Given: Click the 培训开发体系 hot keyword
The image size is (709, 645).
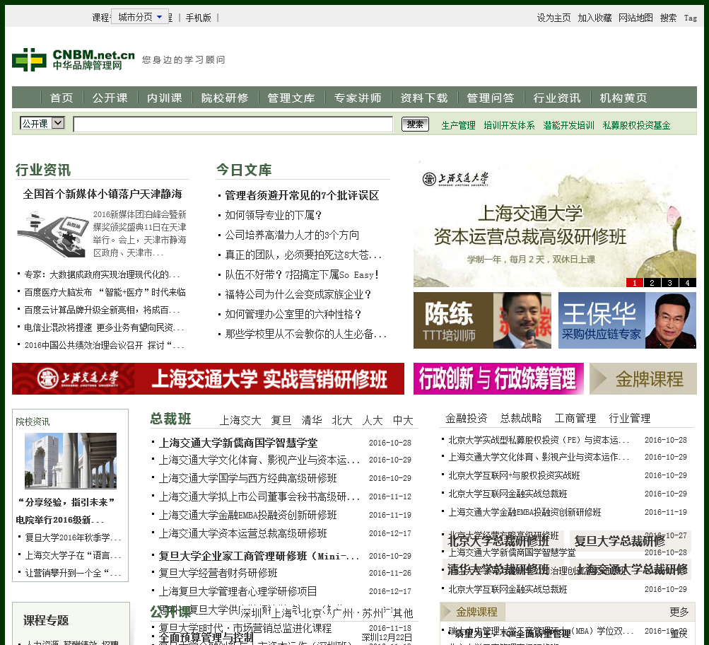Looking at the screenshot, I should 509,125.
